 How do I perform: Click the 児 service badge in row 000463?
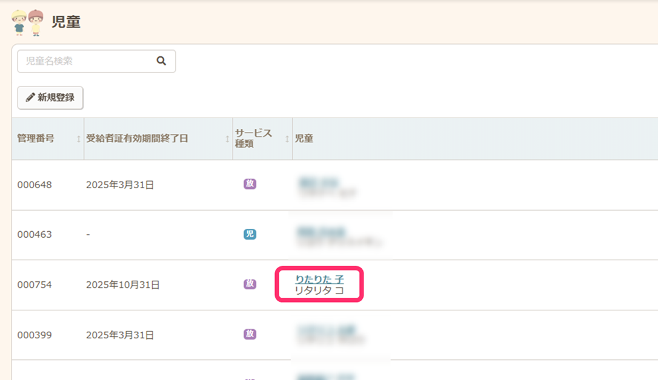pyautogui.click(x=250, y=234)
